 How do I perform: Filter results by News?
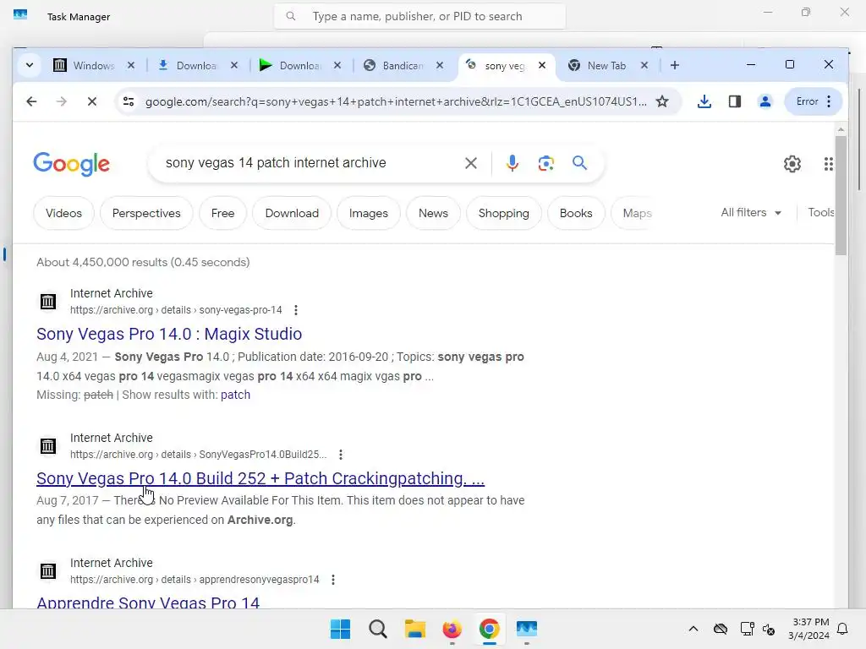433,213
